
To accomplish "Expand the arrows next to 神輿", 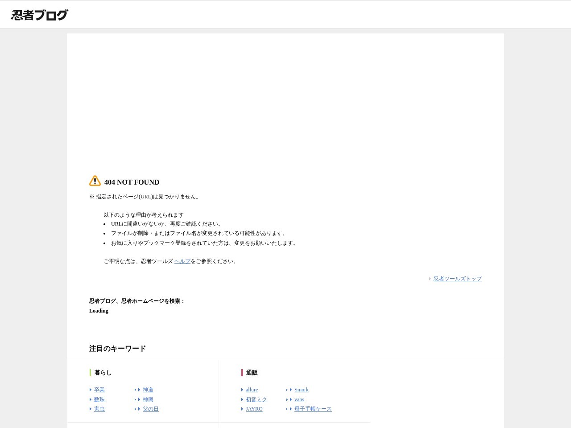I will tap(137, 399).
